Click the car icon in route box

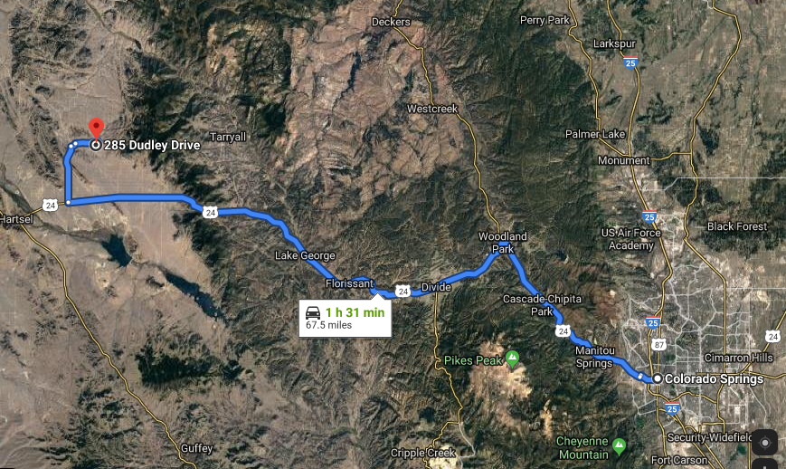[x=313, y=312]
